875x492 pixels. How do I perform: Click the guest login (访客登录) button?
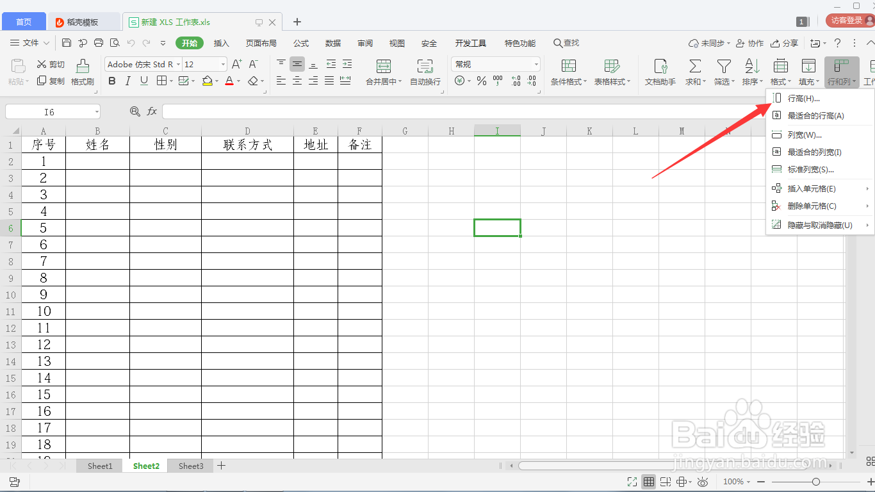[849, 20]
